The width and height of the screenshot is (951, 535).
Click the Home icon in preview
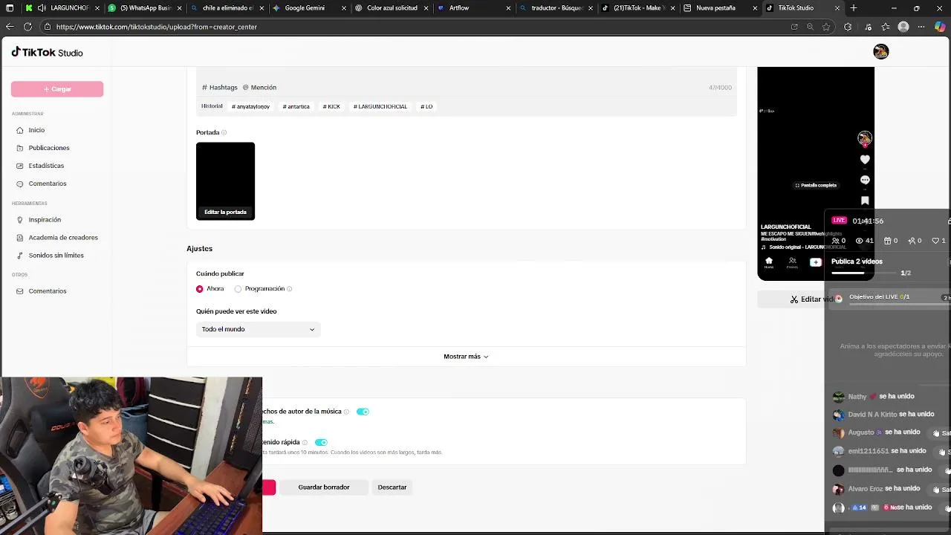[x=769, y=262]
